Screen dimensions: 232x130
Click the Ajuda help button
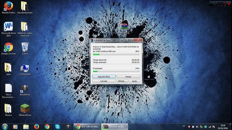point(134,81)
